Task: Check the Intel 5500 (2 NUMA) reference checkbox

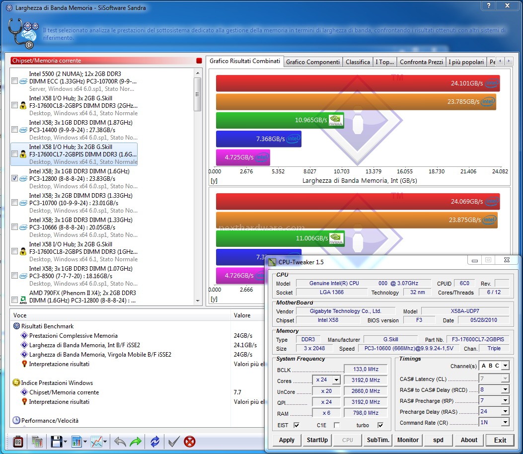Action: tap(15, 81)
